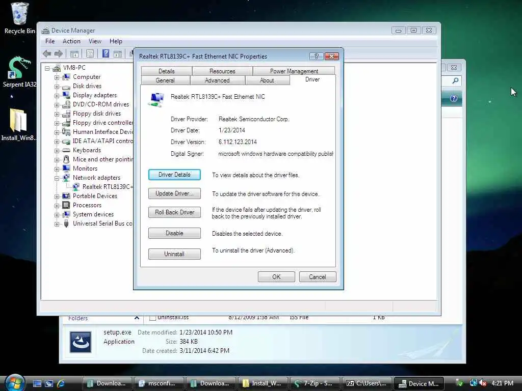Click the search magnifier in background Explorer window
The height and width of the screenshot is (391, 522).
[x=455, y=80]
